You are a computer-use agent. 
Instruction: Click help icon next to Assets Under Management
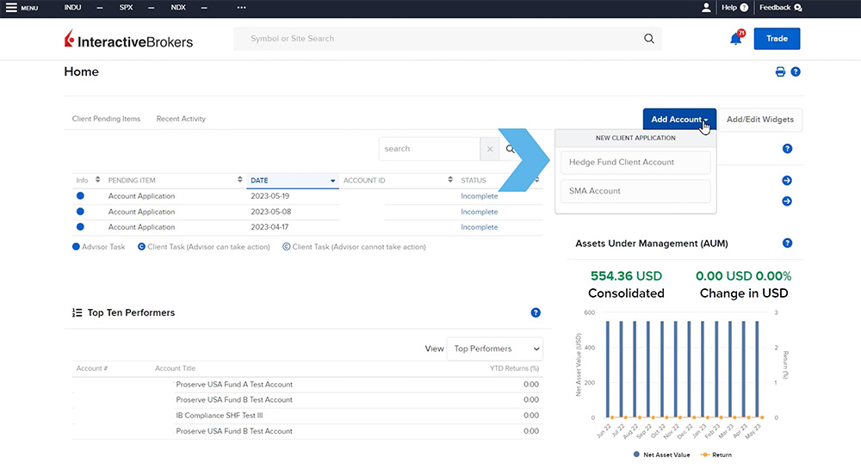click(x=787, y=244)
